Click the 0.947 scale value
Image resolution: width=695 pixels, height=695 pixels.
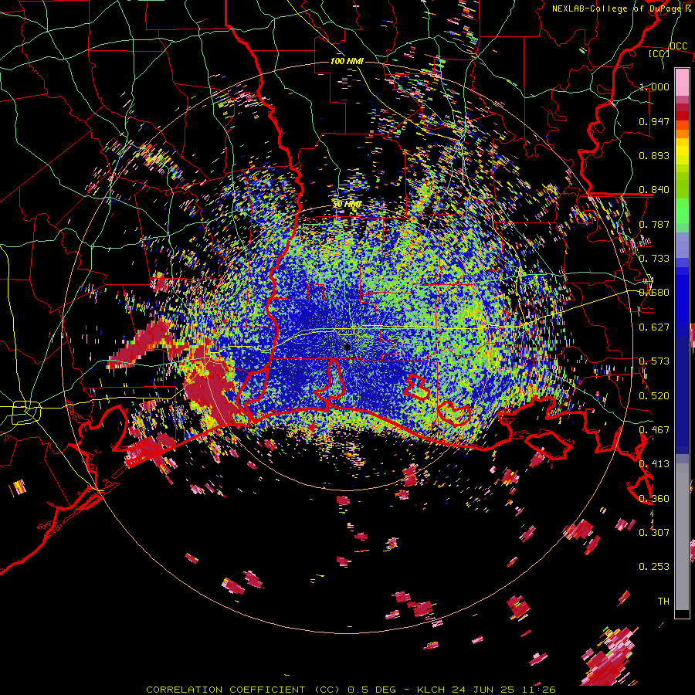point(654,121)
